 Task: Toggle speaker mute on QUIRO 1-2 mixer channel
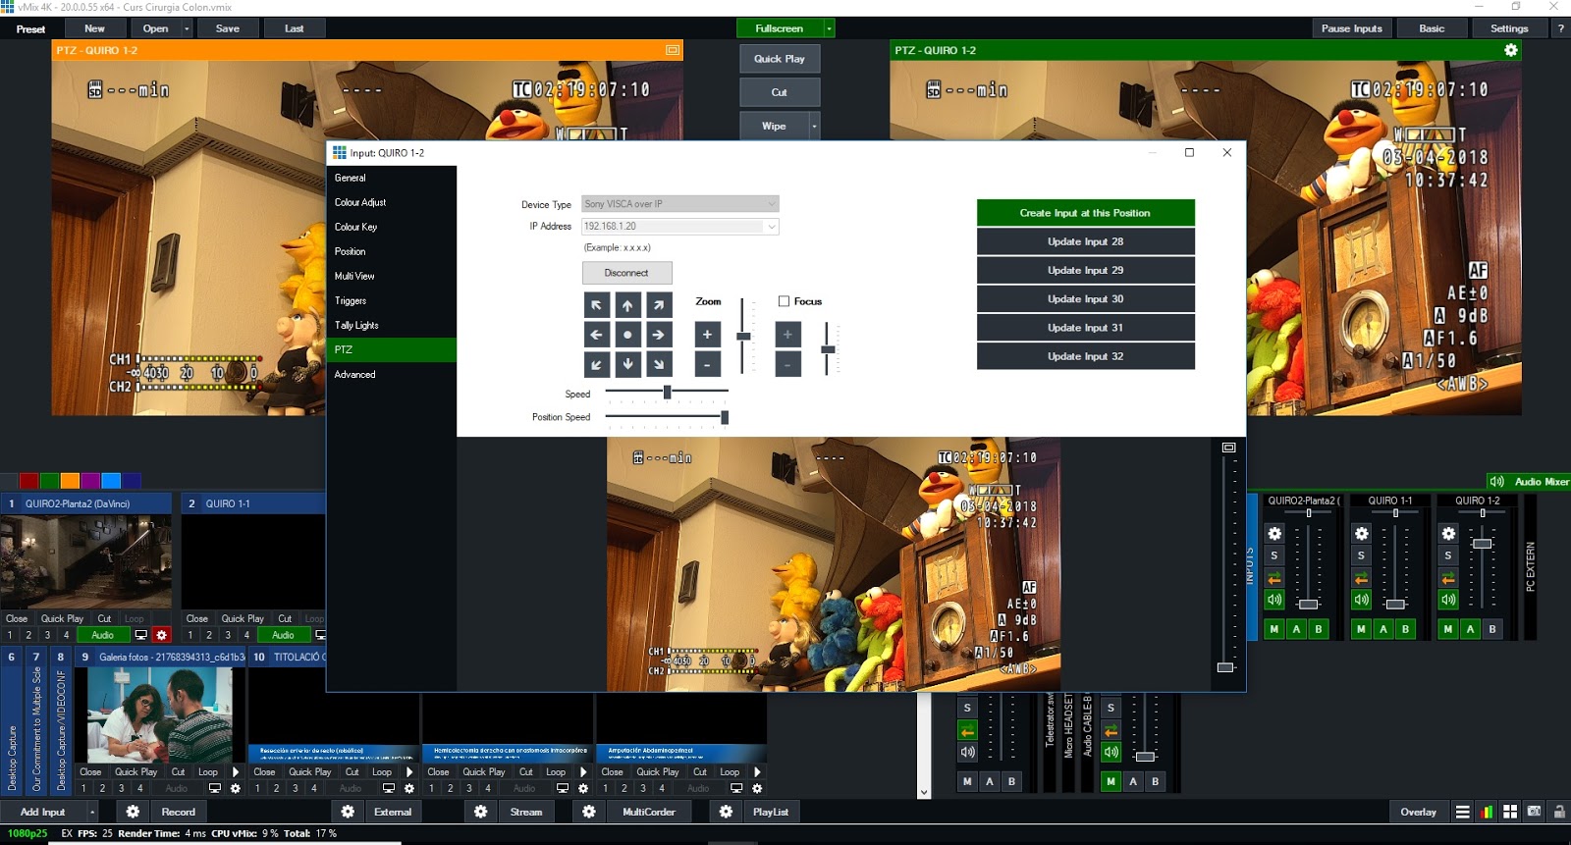pos(1448,600)
